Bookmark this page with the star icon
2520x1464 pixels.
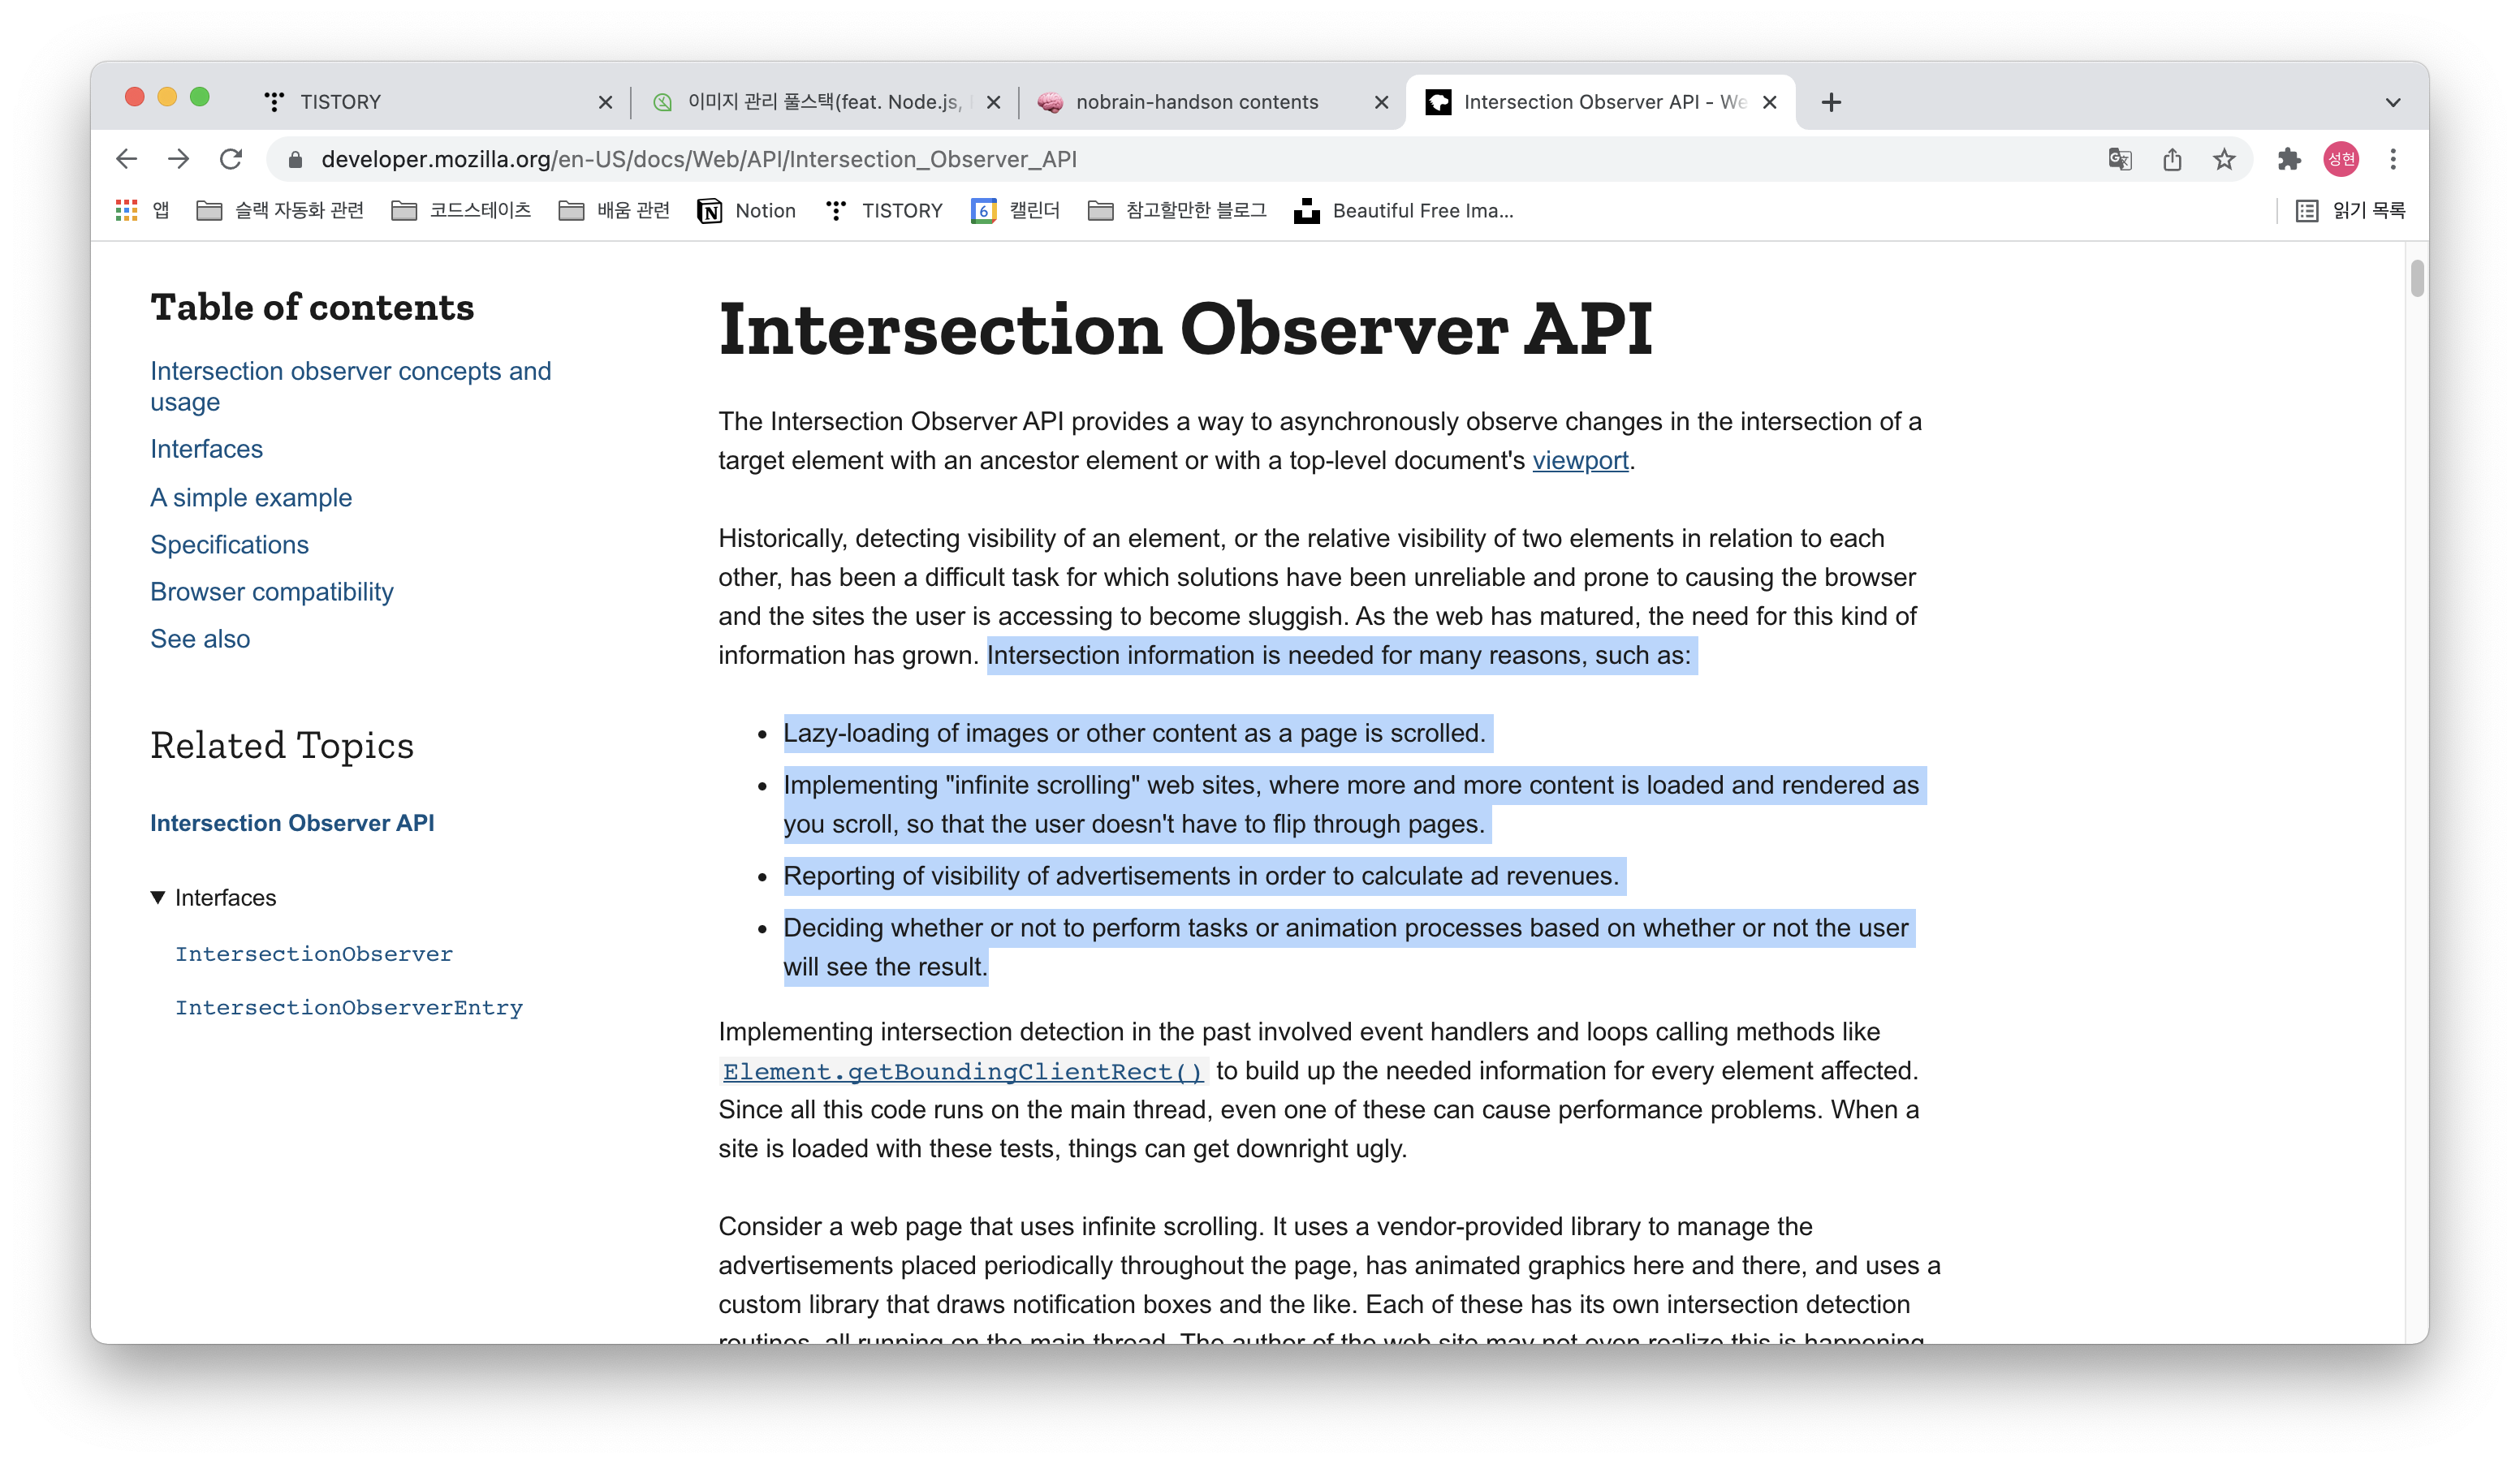click(2224, 159)
